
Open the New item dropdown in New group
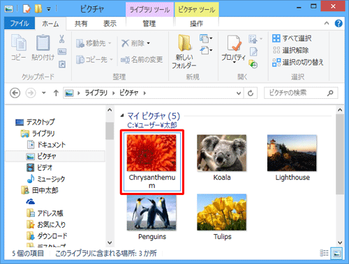point(206,38)
